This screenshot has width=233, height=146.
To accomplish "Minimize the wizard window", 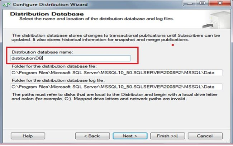I will 190,3.
